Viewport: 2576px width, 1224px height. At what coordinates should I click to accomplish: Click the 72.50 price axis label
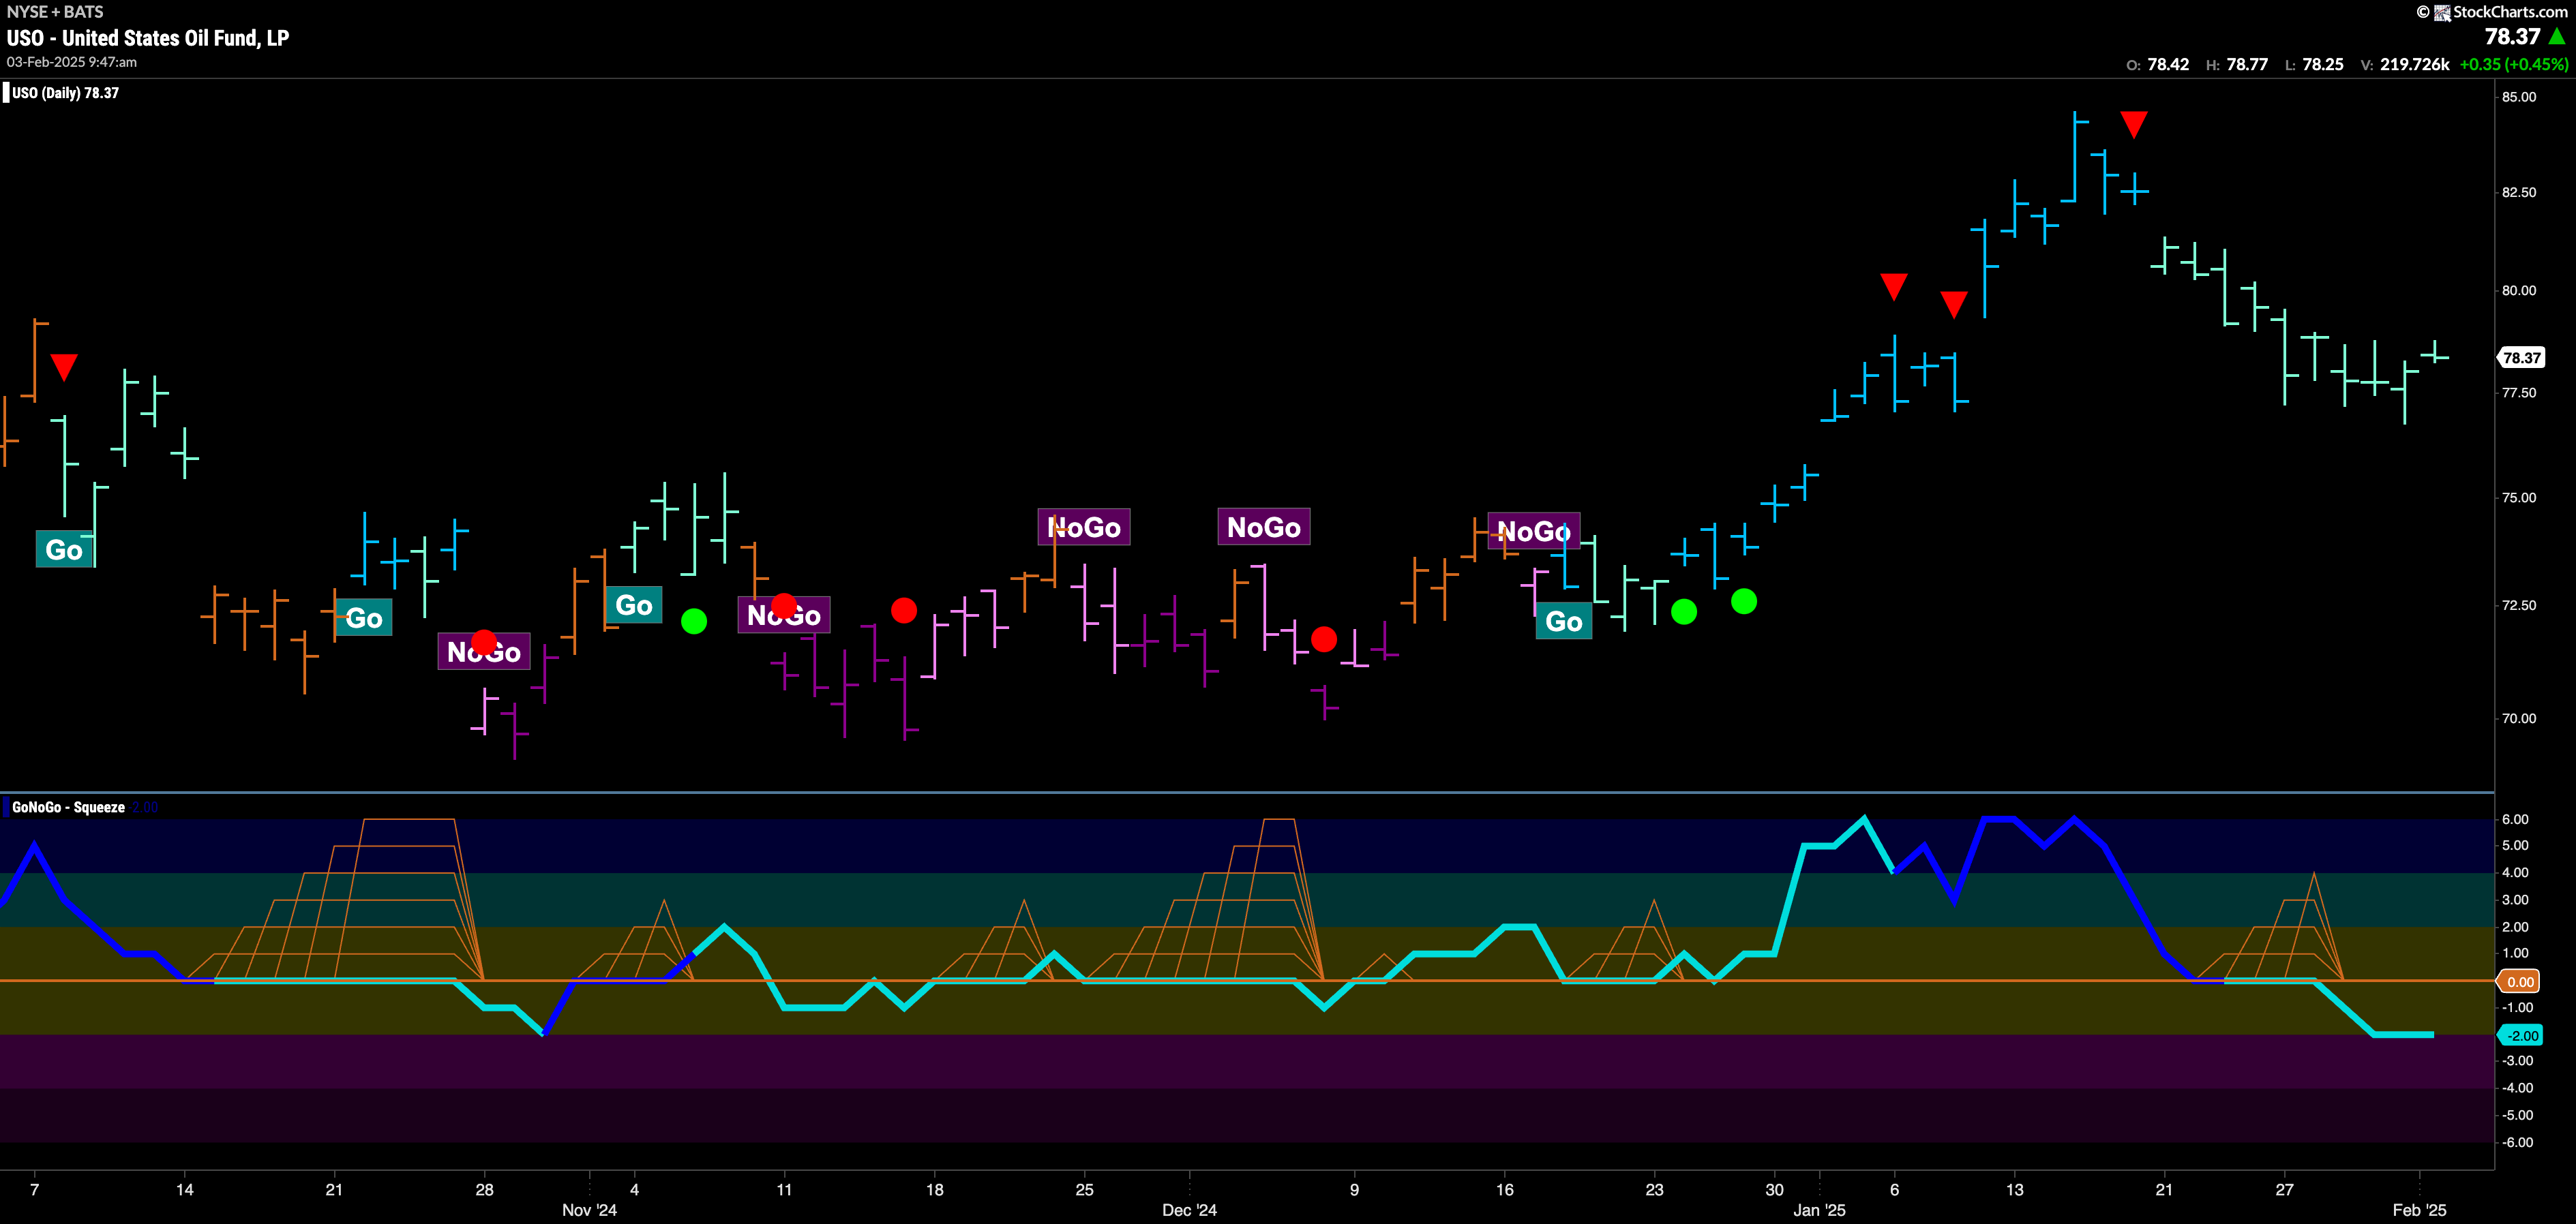point(2519,605)
